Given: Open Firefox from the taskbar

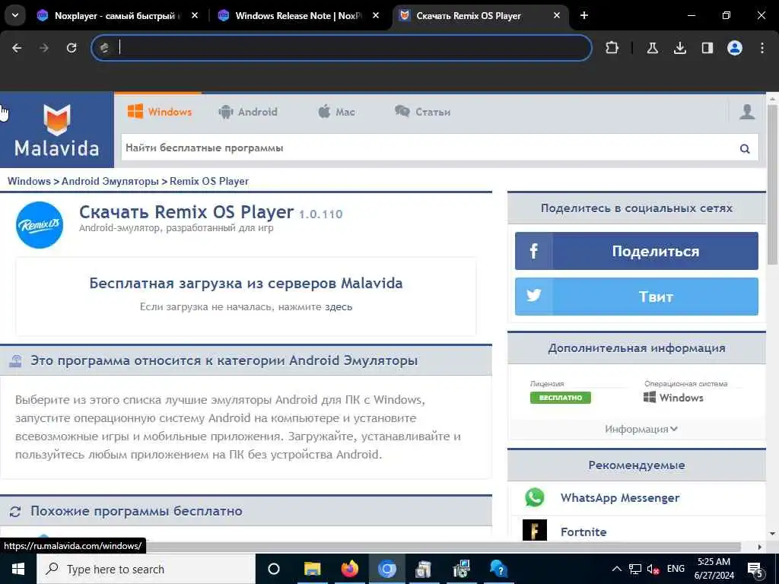Looking at the screenshot, I should pos(350,569).
